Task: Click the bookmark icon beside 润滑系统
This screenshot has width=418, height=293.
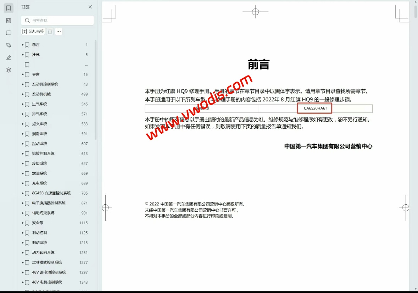Action: (27, 134)
